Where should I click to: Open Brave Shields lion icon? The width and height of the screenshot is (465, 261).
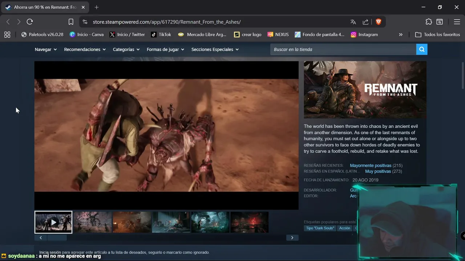coord(378,22)
